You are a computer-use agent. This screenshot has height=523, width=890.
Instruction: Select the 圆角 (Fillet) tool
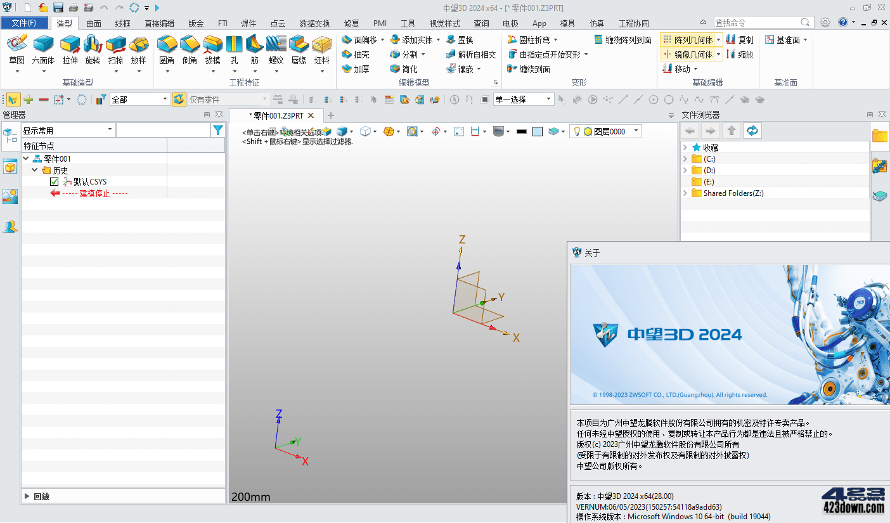[167, 51]
